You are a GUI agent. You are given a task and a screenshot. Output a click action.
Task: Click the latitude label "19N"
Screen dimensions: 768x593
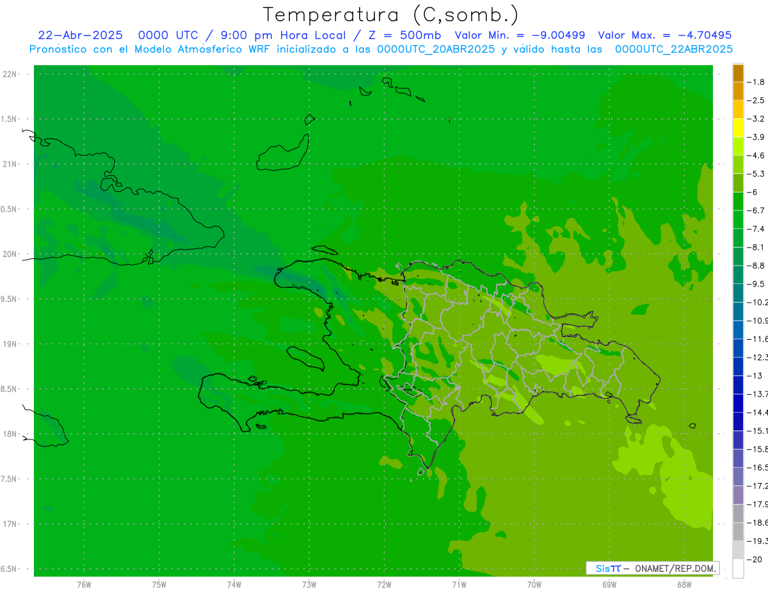[9, 344]
